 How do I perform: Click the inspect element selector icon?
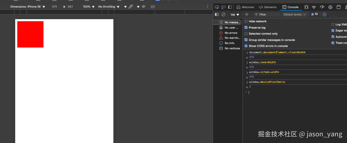217,7
